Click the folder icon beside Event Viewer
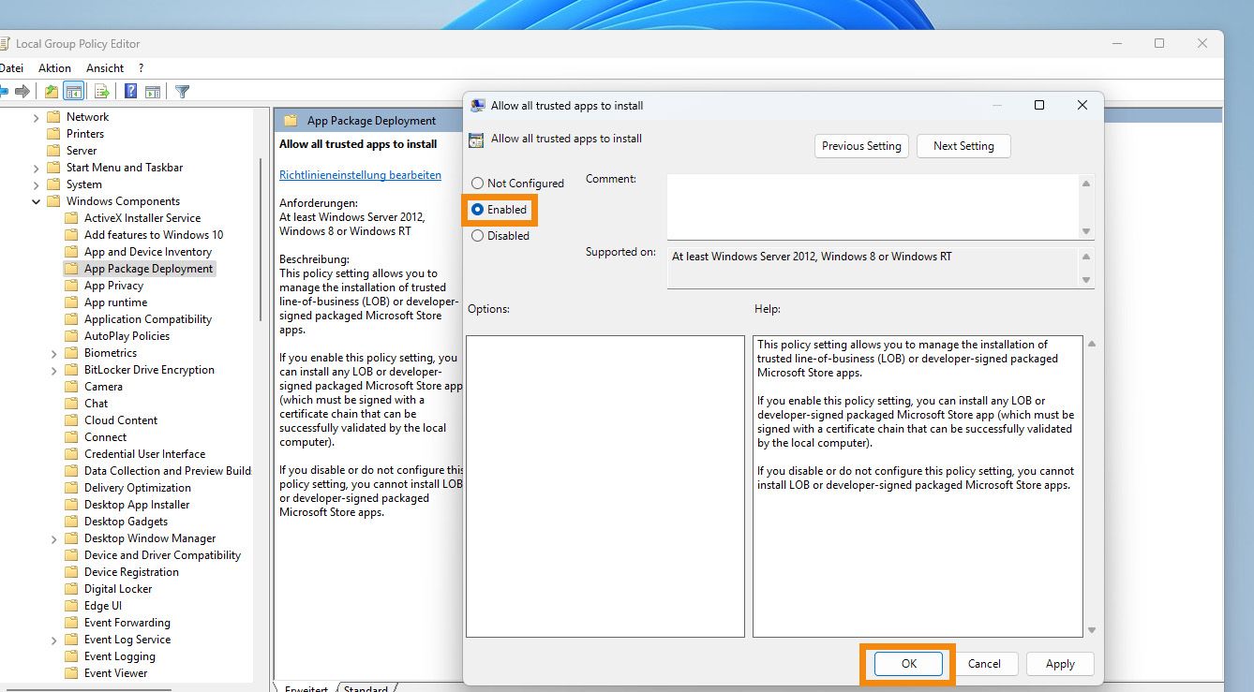Screen dimensions: 1254x692 70,673
